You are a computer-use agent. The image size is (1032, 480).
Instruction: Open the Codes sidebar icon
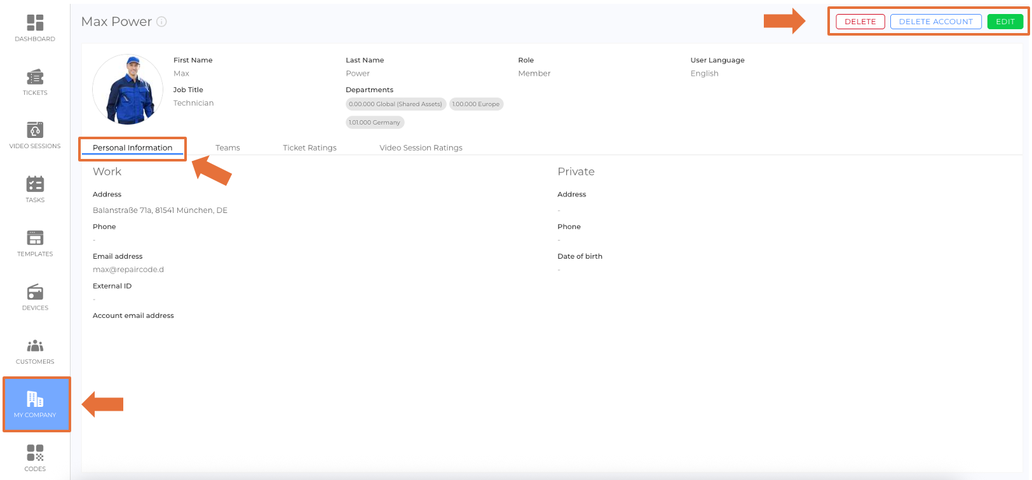click(35, 458)
